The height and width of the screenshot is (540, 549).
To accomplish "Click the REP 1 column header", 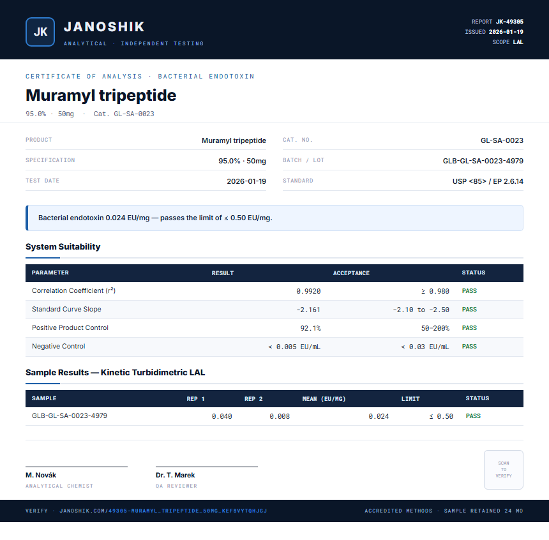I will 196,398.
